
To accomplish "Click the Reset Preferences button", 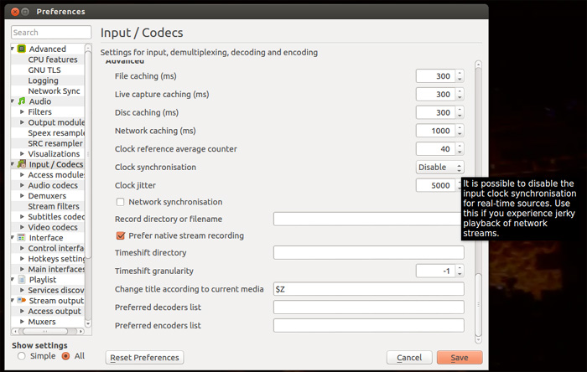I will click(x=144, y=358).
